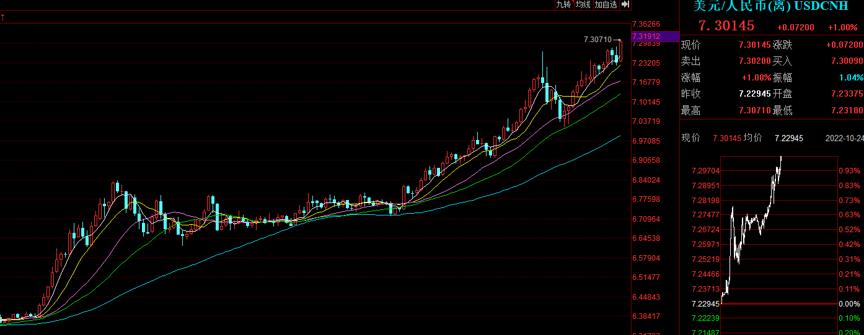Click the 7.30710 high label on chart

pyautogui.click(x=597, y=40)
